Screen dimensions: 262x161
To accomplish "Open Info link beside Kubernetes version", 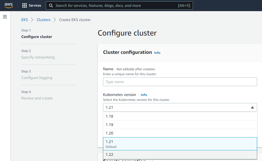I will point(144,95).
